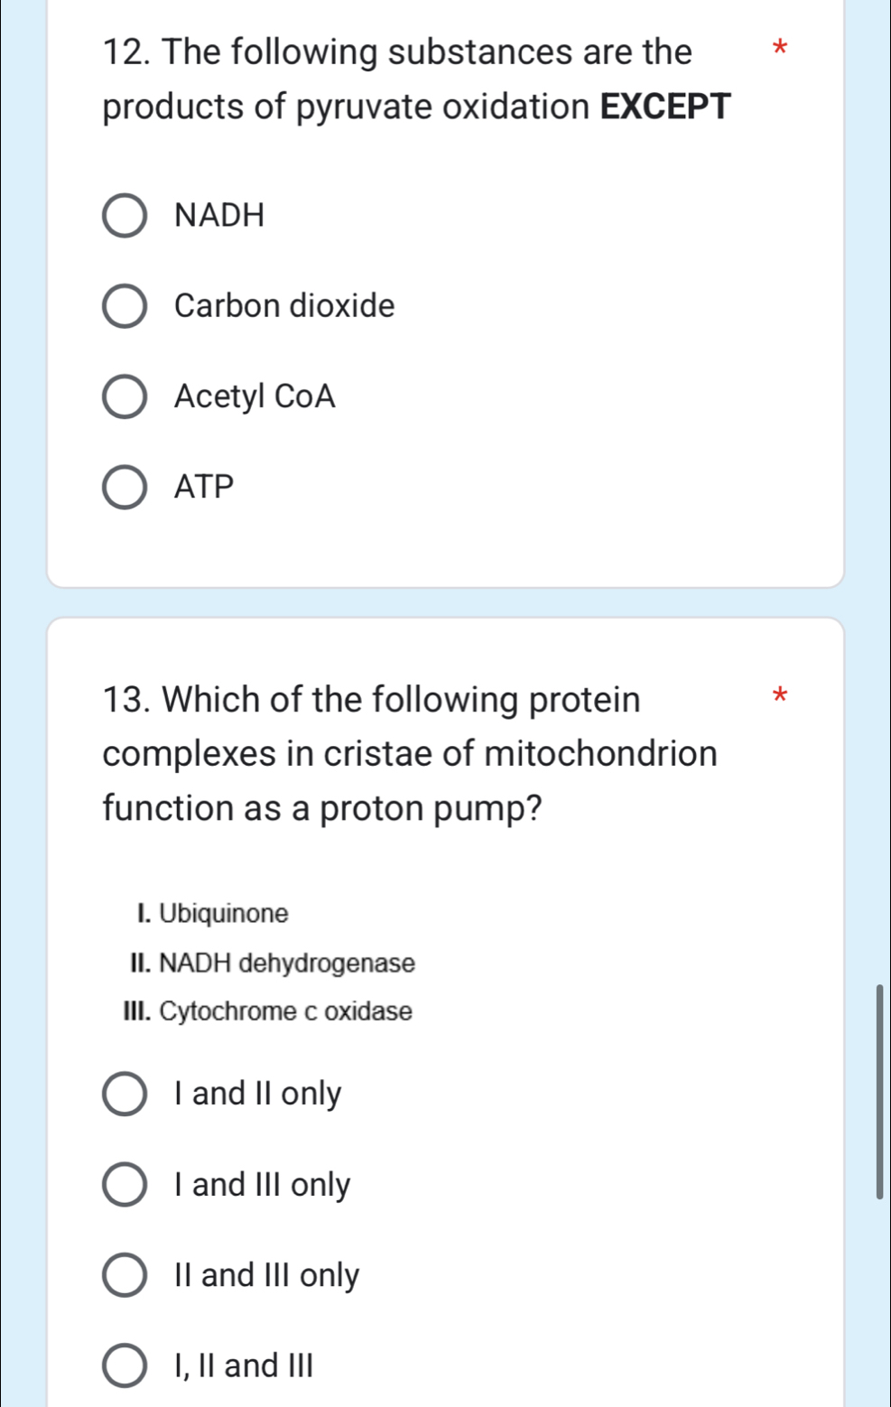The height and width of the screenshot is (1407, 891).
Task: Click the 'Acetyl CoA' answer label text
Action: 255,396
